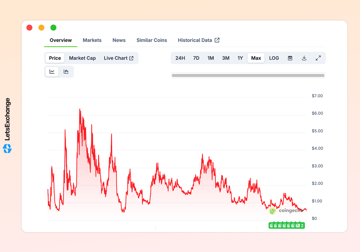Click the green maximize window dot
The height and width of the screenshot is (252, 360).
point(53,28)
